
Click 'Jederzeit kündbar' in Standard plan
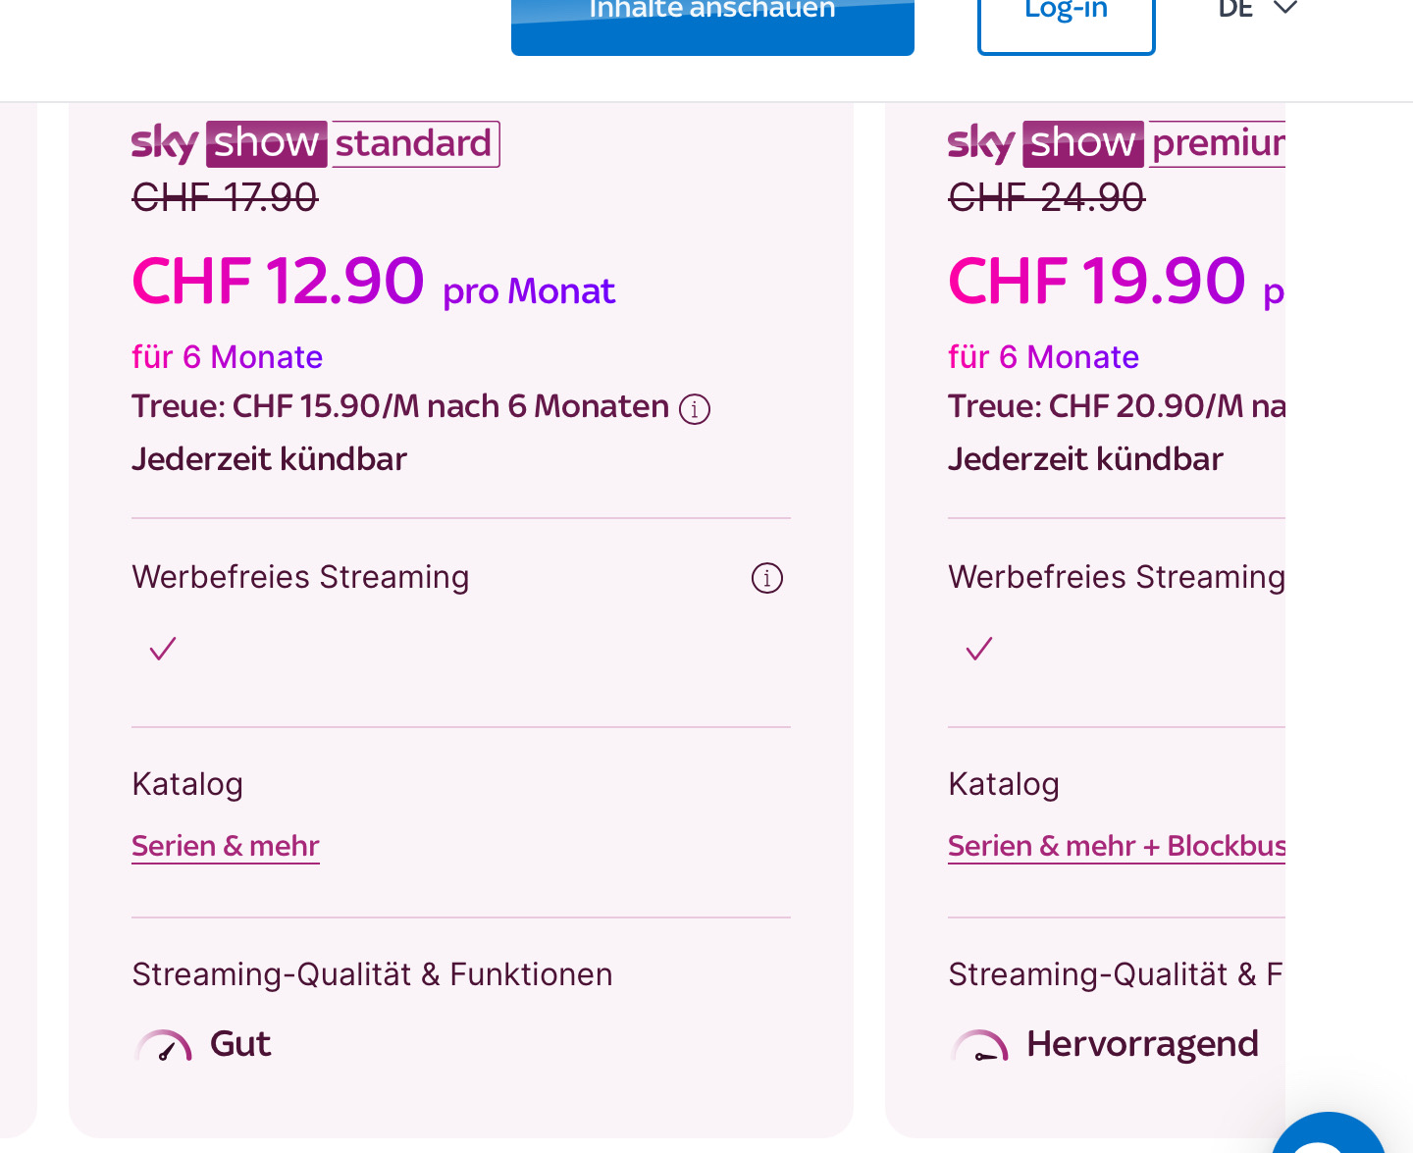(269, 459)
